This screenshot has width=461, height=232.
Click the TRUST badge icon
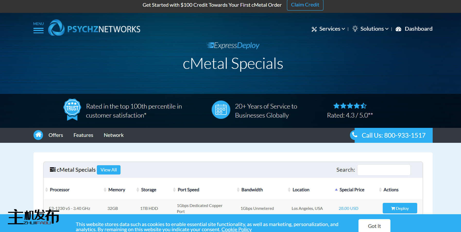pos(72,110)
